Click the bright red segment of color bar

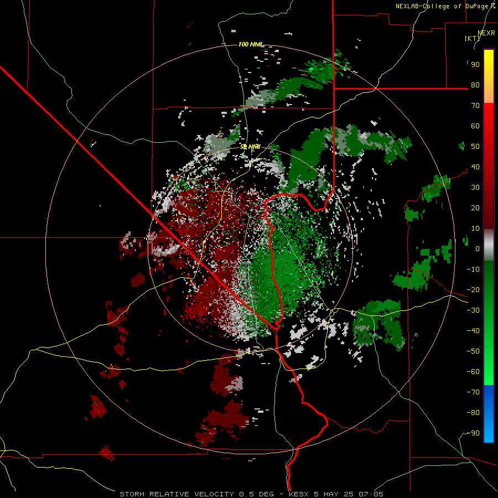[489, 166]
